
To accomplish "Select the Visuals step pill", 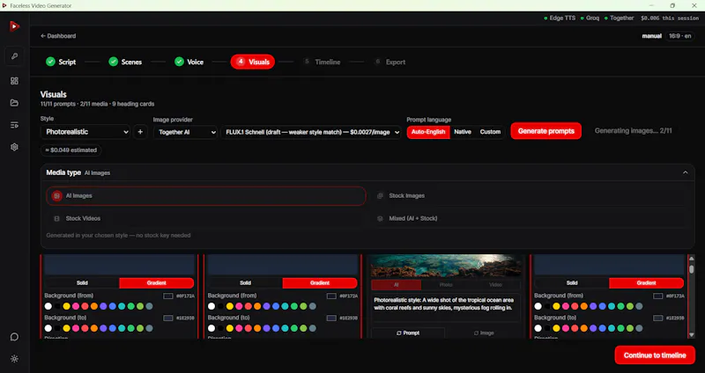I will click(x=253, y=62).
